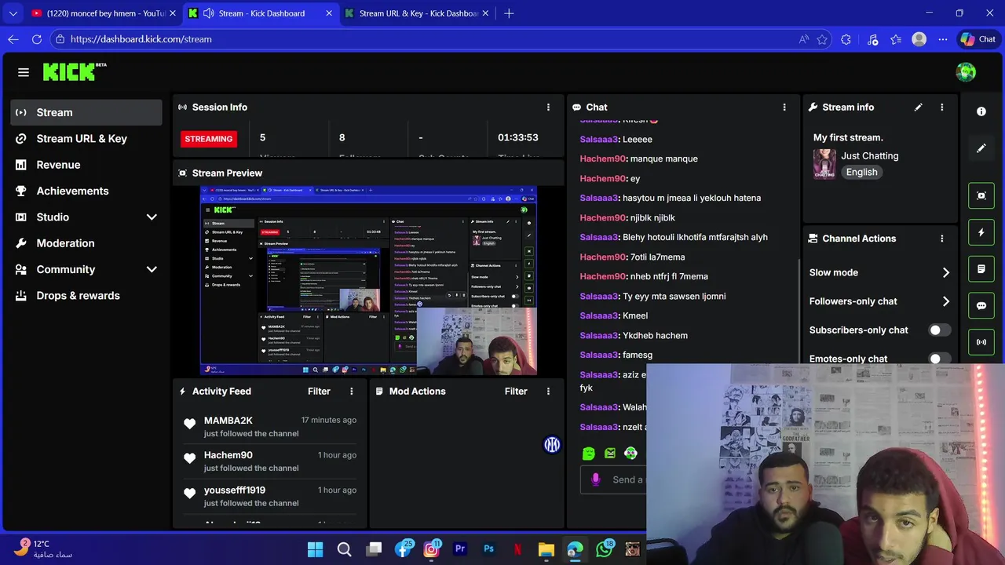Open Photoshop from the taskbar
1005x565 pixels.
click(488, 549)
